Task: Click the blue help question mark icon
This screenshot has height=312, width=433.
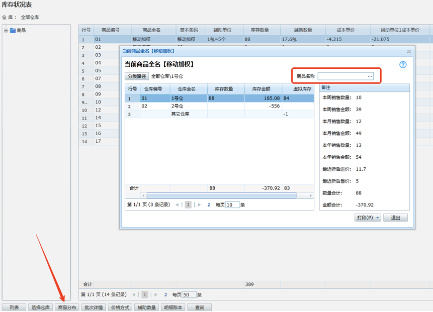Action: point(403,65)
